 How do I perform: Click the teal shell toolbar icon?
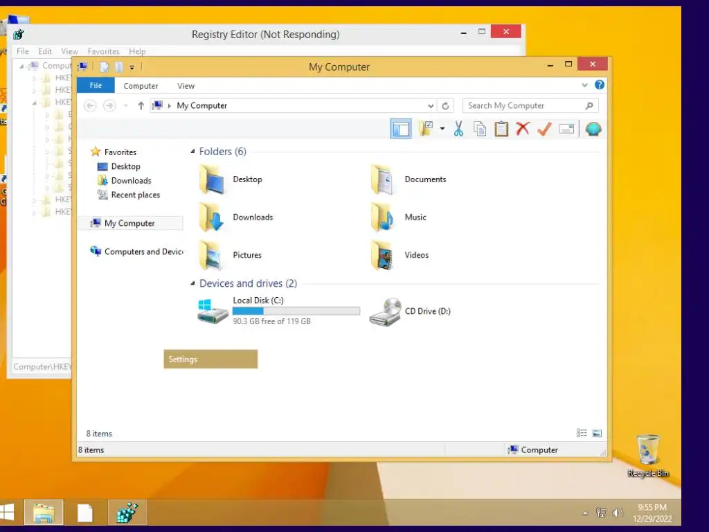593,129
